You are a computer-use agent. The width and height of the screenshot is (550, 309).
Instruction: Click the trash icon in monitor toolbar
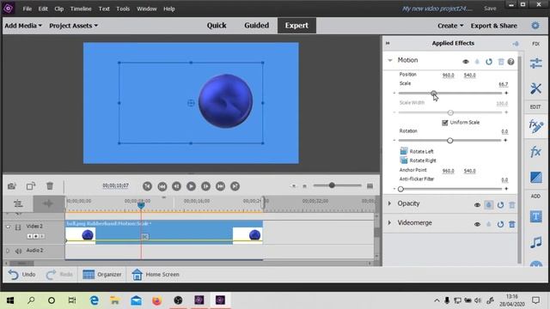pos(50,186)
